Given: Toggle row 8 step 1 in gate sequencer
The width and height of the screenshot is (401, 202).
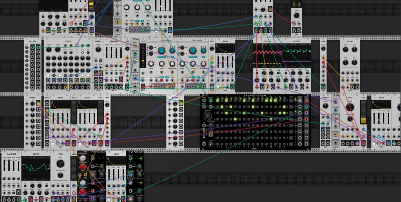Looking at the screenshot, I should tap(218, 144).
